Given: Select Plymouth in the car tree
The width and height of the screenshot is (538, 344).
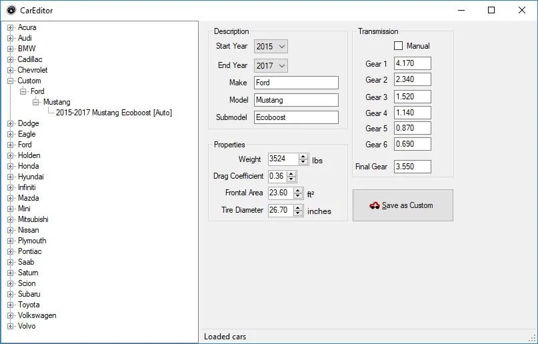Looking at the screenshot, I should click(32, 241).
